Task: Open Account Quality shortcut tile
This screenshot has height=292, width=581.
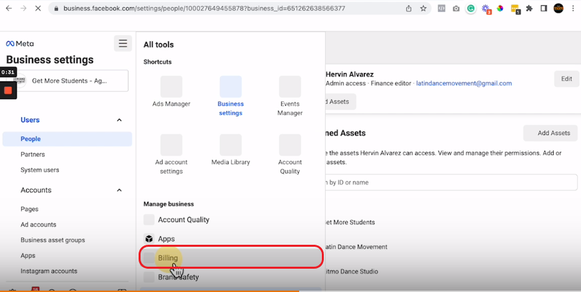Action: [290, 155]
